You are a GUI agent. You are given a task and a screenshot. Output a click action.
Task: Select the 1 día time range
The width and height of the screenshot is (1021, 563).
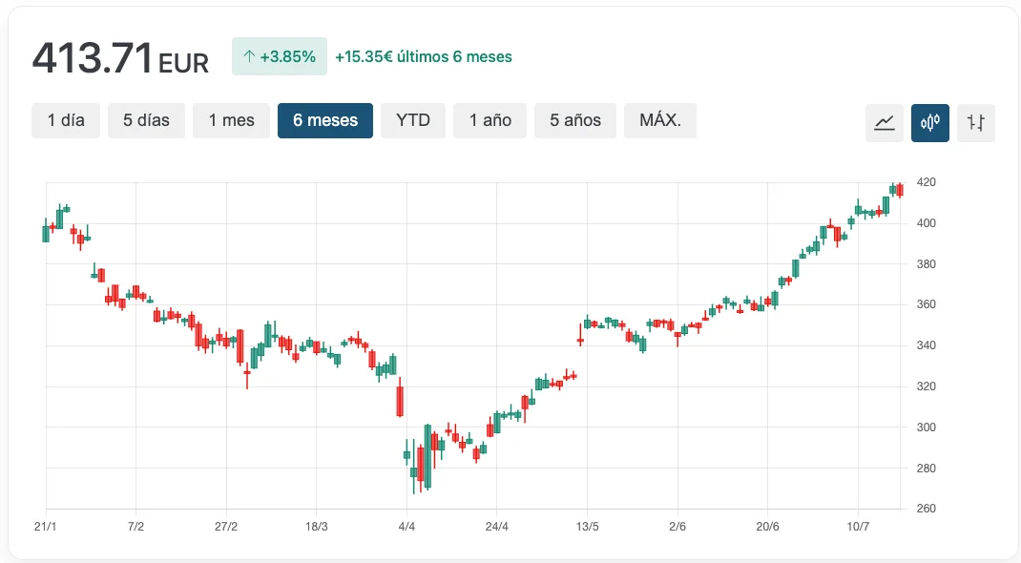point(66,120)
